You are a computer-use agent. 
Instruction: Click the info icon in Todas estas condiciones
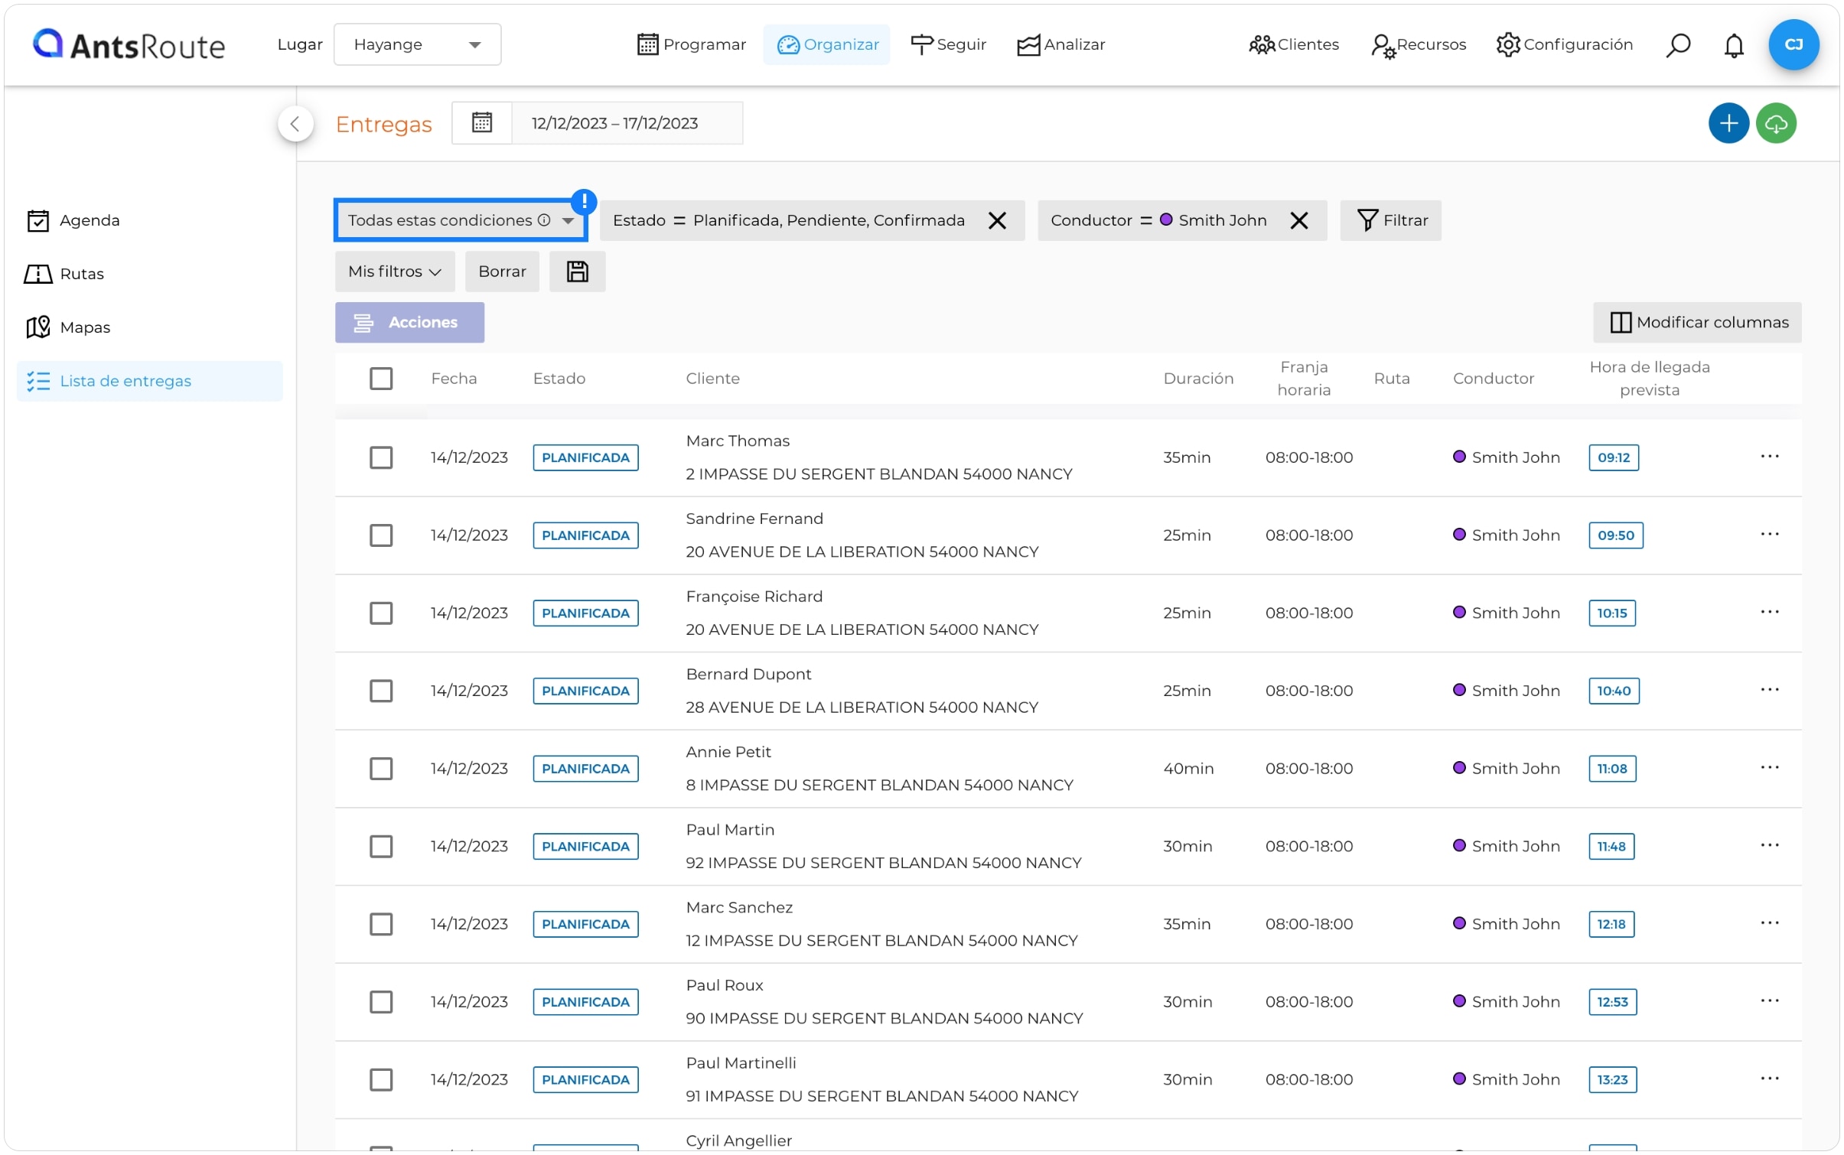pyautogui.click(x=544, y=220)
